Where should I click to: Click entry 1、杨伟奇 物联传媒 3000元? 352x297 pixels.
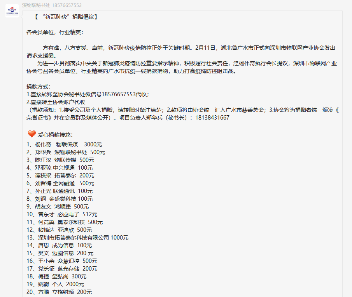(x=64, y=144)
